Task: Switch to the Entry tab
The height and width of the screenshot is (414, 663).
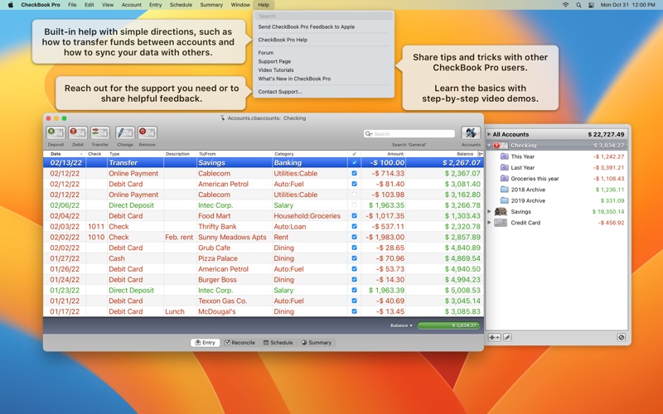Action: (x=205, y=343)
